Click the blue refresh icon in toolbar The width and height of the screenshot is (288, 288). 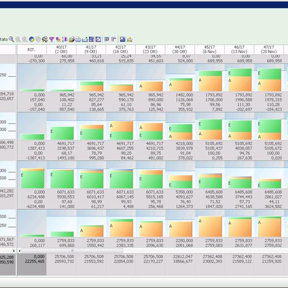(x=98, y=39)
